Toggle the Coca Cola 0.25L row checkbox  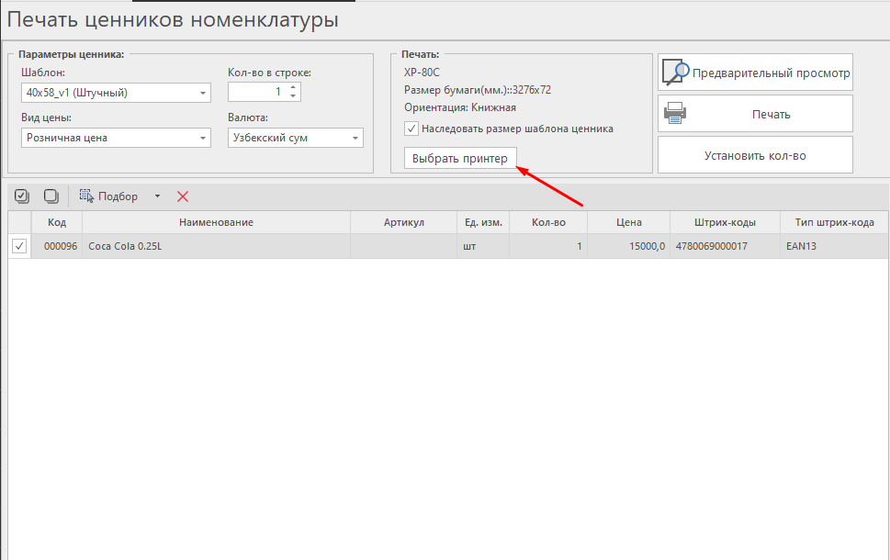(19, 246)
